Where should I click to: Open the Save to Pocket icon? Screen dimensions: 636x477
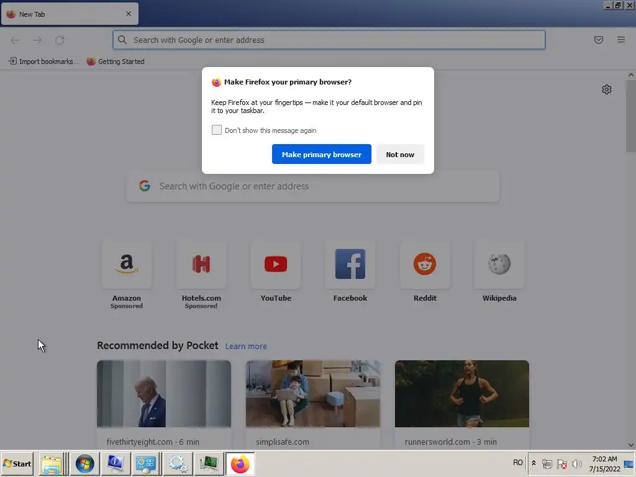pos(598,40)
